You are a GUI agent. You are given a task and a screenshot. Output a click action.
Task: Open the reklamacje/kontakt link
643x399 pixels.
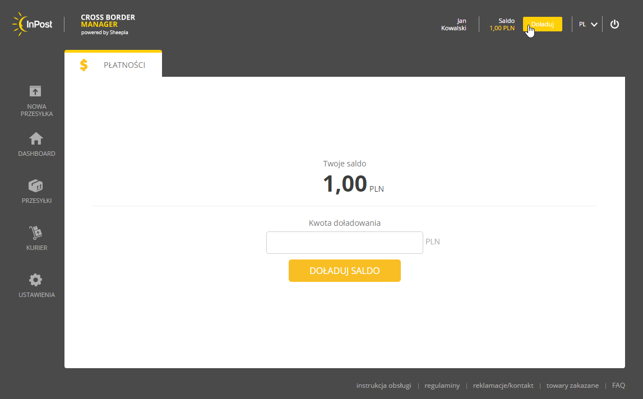click(x=503, y=386)
